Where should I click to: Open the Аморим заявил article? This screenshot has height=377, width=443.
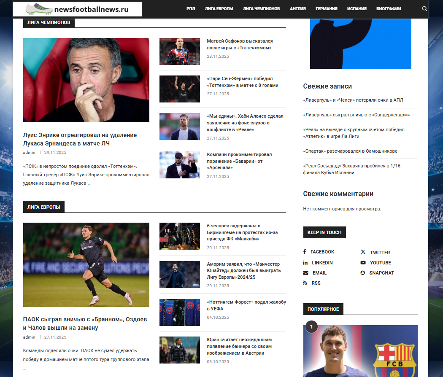pos(244,271)
